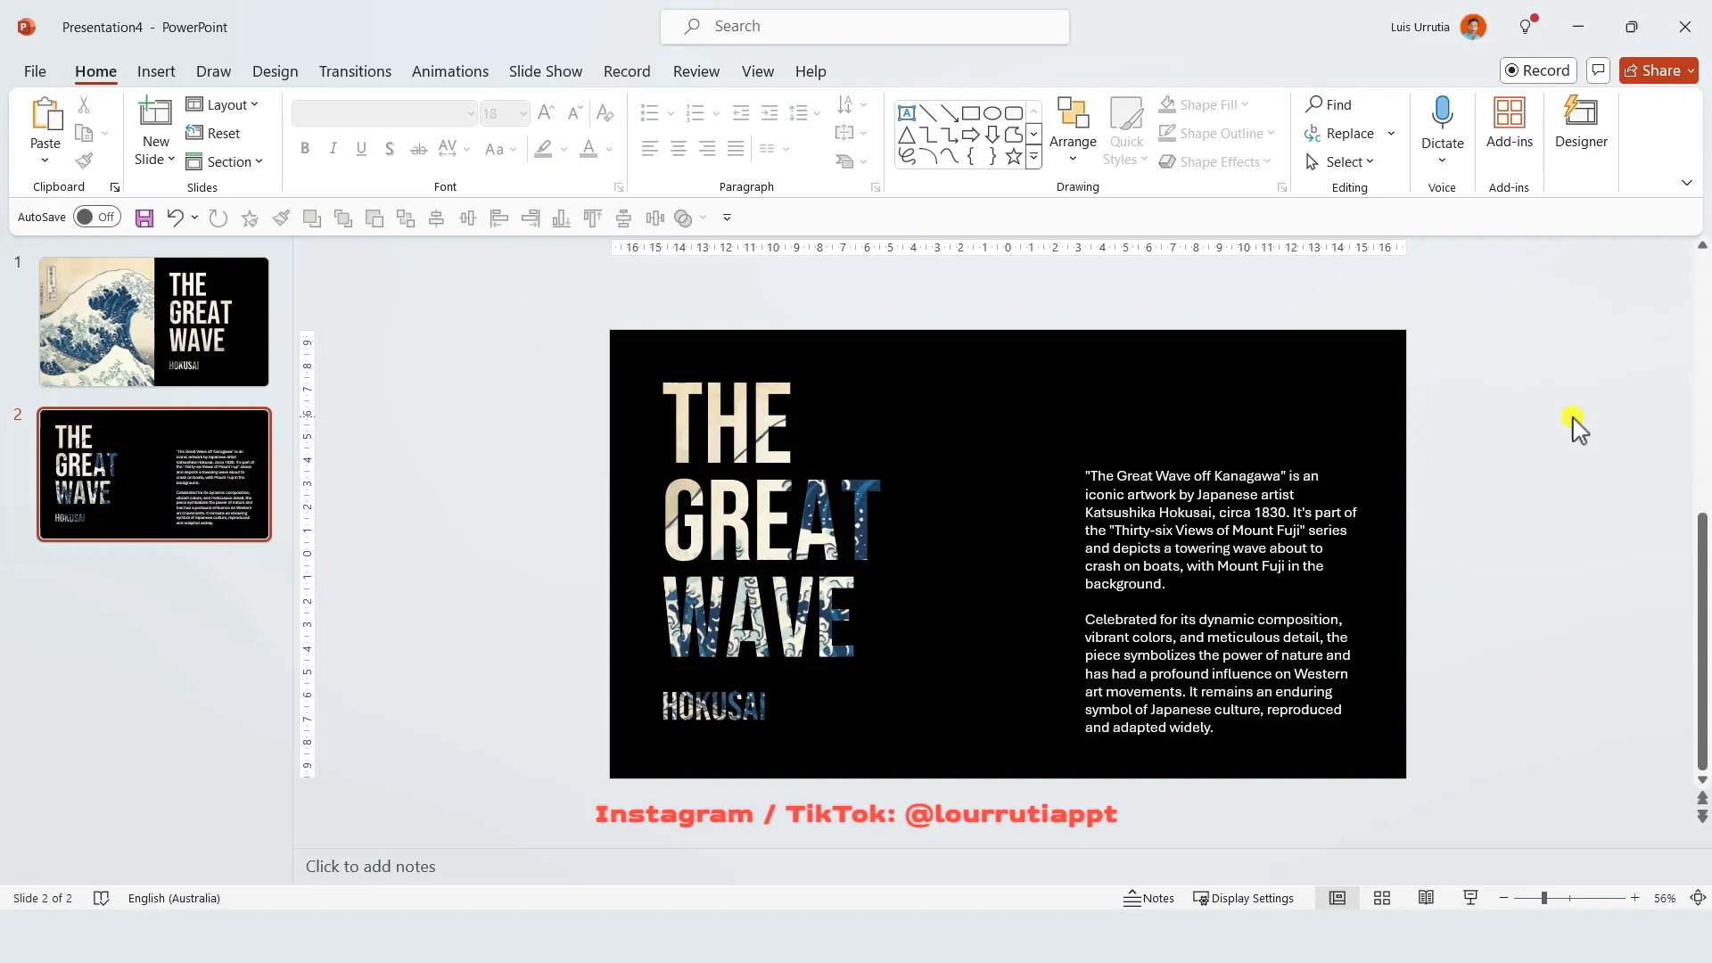This screenshot has height=963, width=1712.
Task: Toggle text Shadow
Action: 390,149
